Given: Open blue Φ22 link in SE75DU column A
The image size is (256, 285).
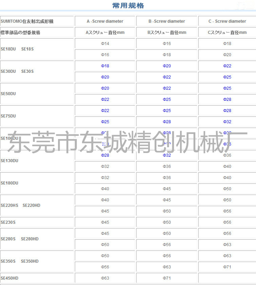Looking at the screenshot, I should click(105, 111).
